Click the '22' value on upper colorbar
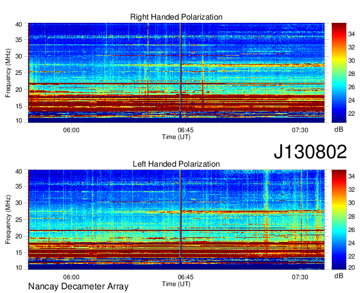 click(351, 114)
